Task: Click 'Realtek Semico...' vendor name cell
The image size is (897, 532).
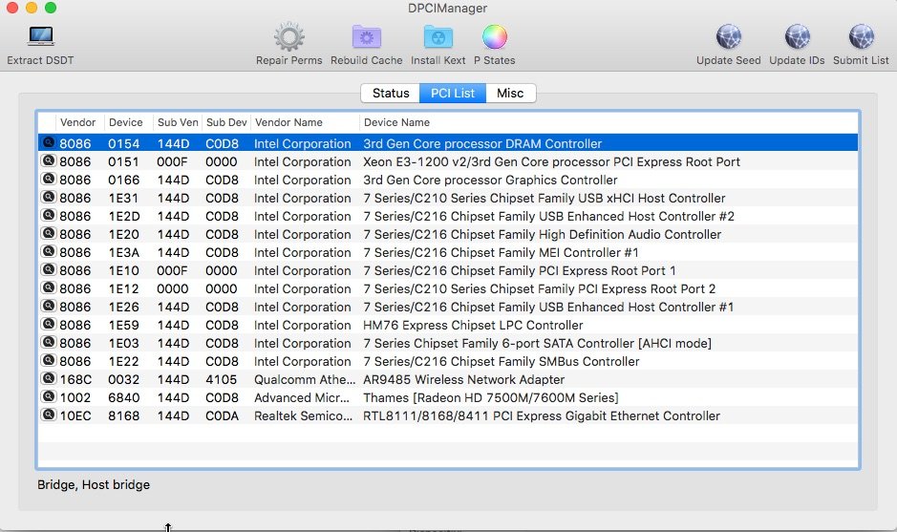Action: [x=303, y=415]
